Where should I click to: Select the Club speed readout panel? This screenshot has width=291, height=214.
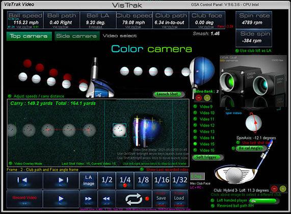pyautogui.click(x=134, y=20)
